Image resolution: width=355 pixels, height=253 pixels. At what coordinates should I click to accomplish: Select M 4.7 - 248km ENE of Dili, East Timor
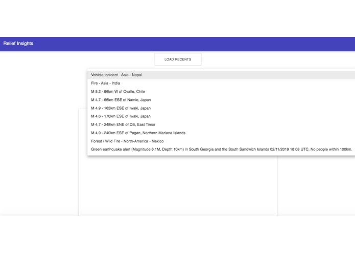(221, 124)
